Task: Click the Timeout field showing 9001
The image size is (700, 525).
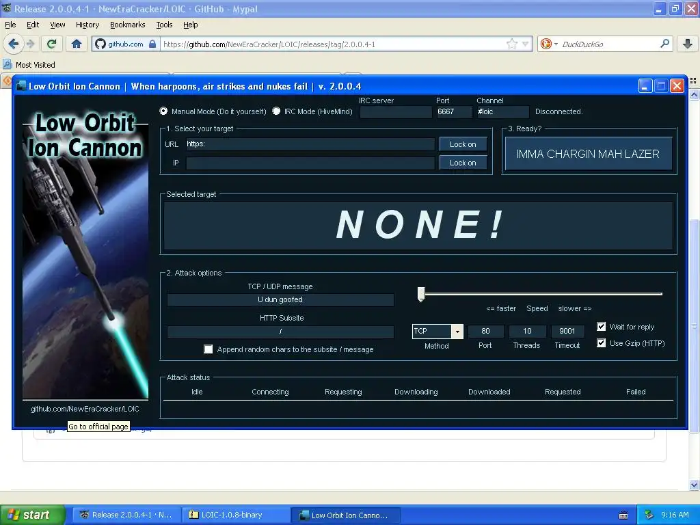Action: coord(567,332)
